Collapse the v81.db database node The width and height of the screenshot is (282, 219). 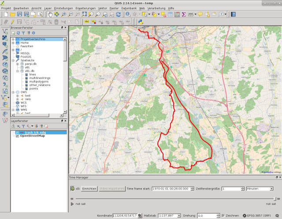(x=18, y=71)
